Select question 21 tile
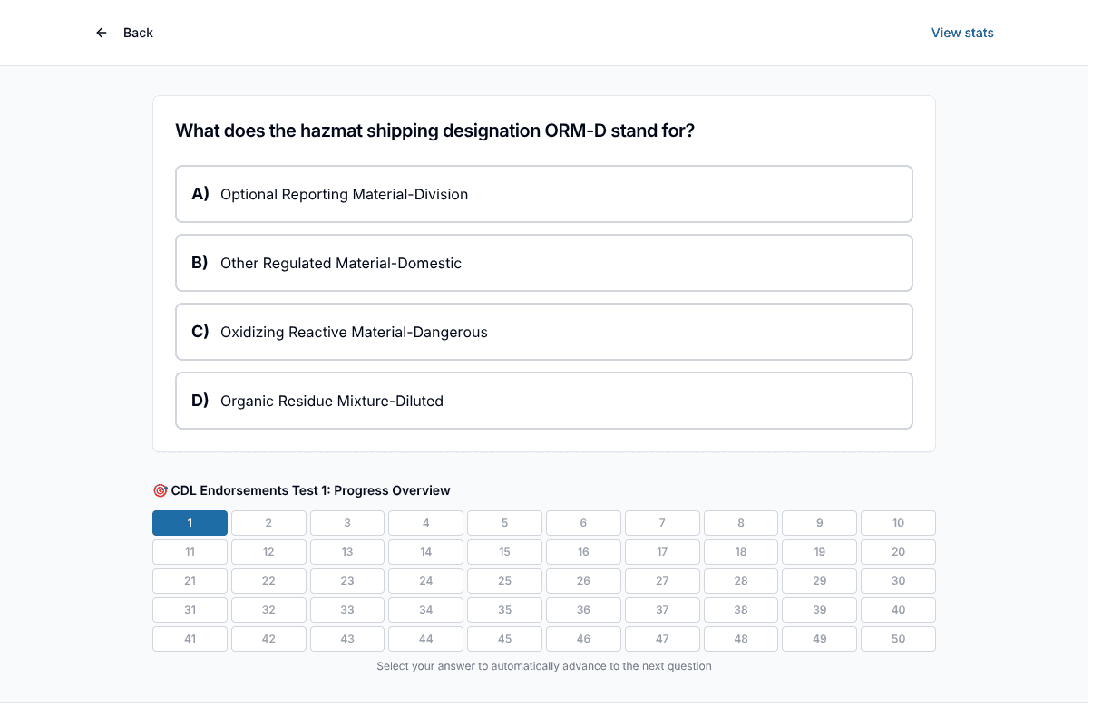This screenshot has width=1102, height=716. [190, 581]
